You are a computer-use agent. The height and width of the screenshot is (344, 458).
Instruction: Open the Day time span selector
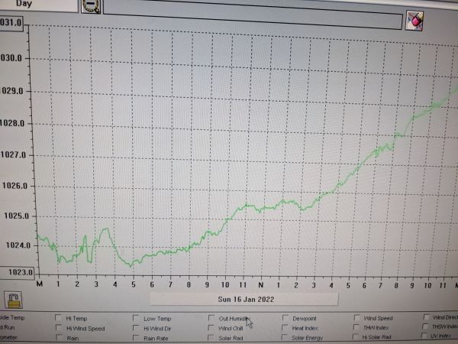(x=38, y=4)
